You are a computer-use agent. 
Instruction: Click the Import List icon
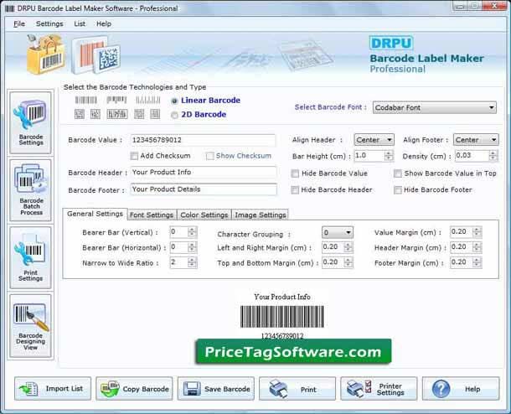(x=29, y=389)
